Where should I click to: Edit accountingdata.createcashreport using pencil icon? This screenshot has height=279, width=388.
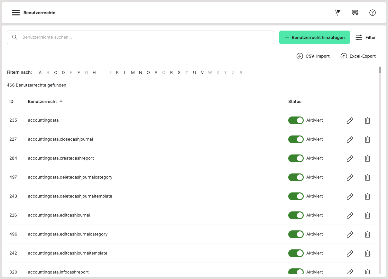pyautogui.click(x=350, y=158)
